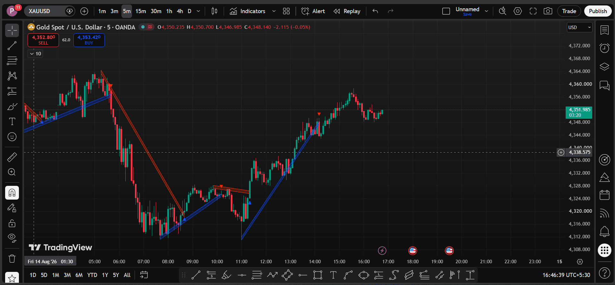Switch to the 1h timeframe
The height and width of the screenshot is (285, 615).
(x=169, y=11)
